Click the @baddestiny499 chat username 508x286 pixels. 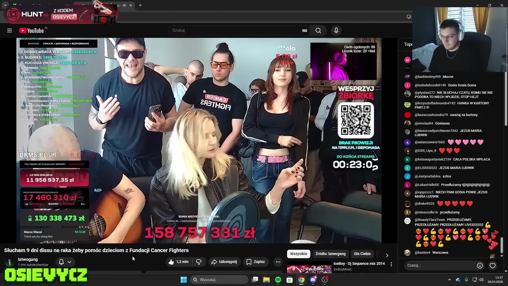(427, 77)
